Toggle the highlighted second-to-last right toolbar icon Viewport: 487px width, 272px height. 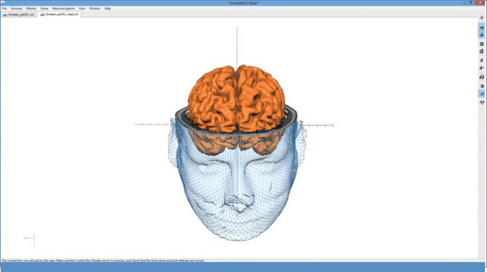coord(482,94)
